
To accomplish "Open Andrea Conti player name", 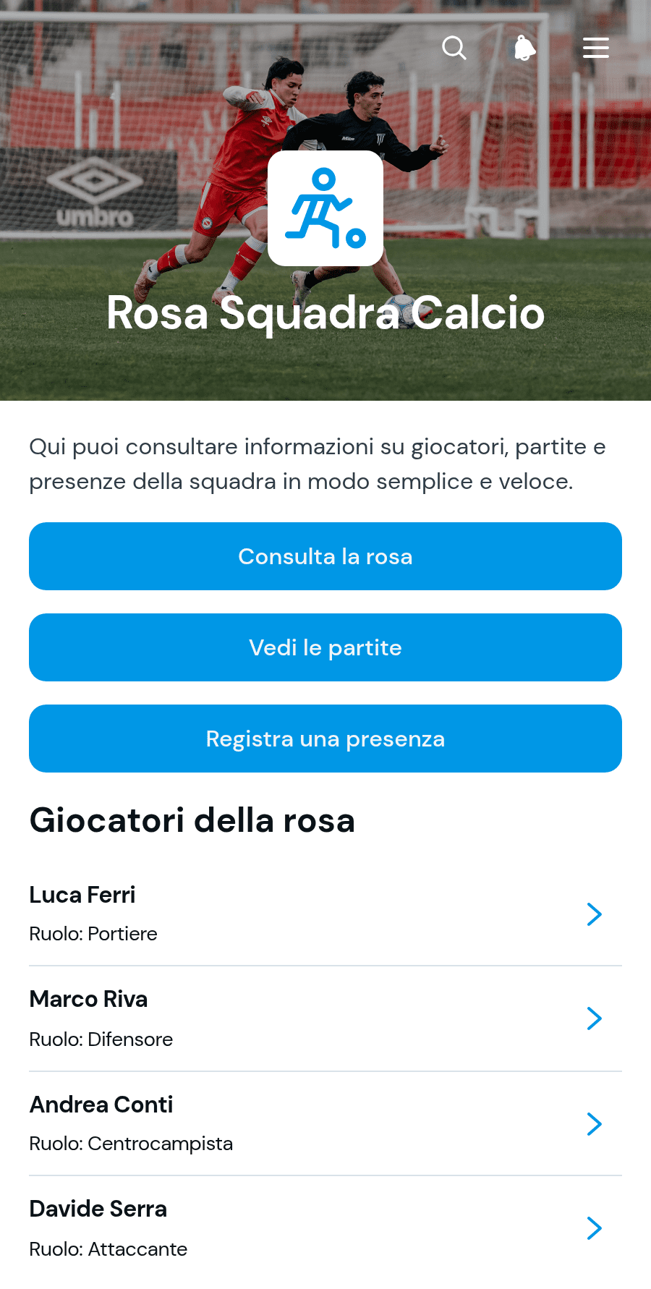I will click(101, 1105).
